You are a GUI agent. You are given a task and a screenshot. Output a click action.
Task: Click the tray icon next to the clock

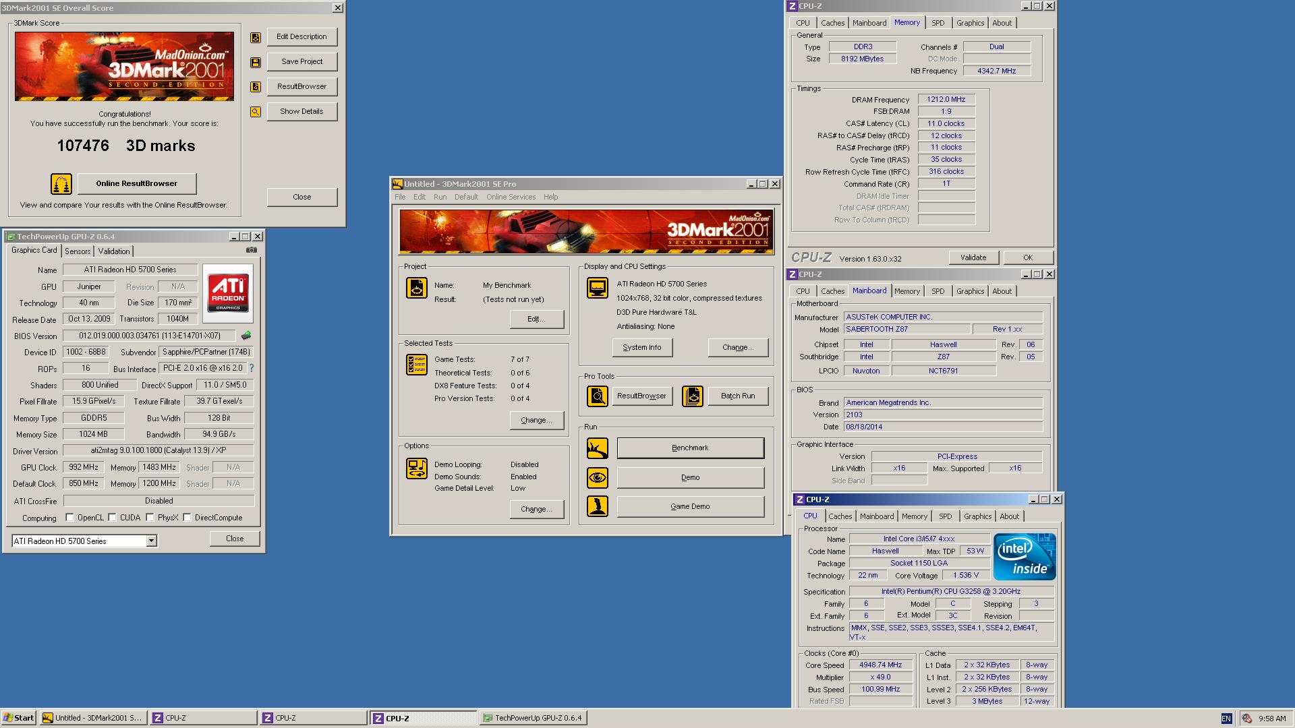pos(1247,719)
